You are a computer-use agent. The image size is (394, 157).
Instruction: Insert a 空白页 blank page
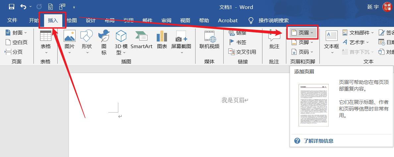(16, 42)
